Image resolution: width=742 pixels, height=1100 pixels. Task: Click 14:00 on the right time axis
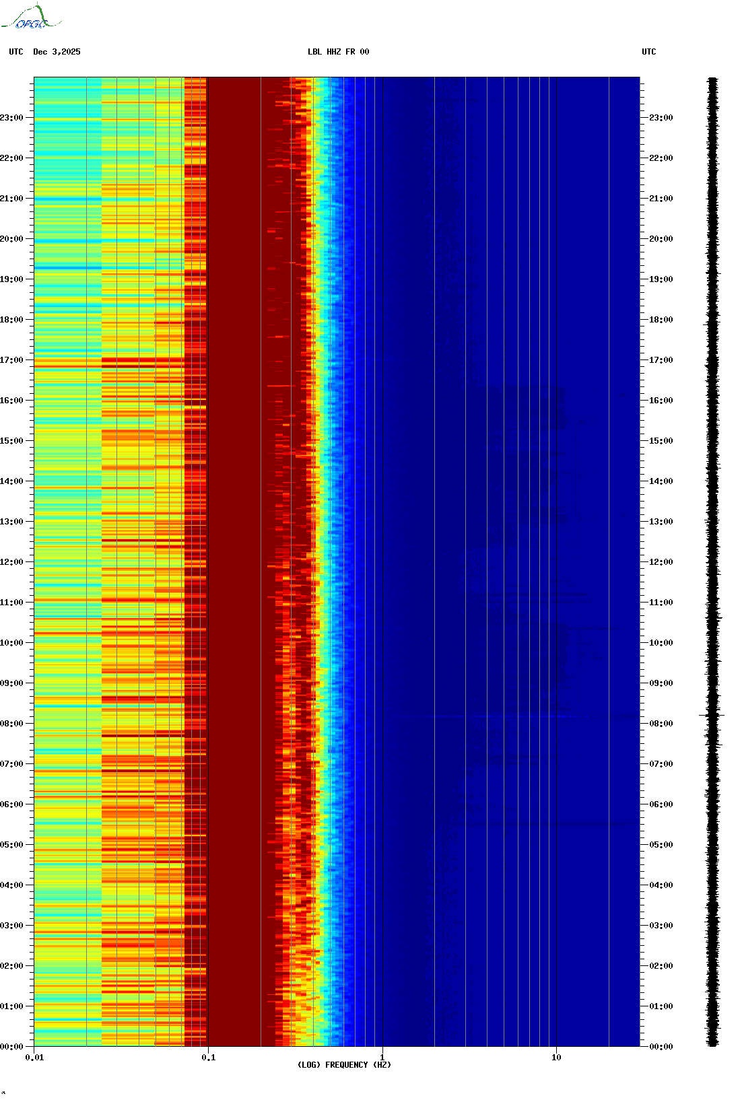coord(661,481)
